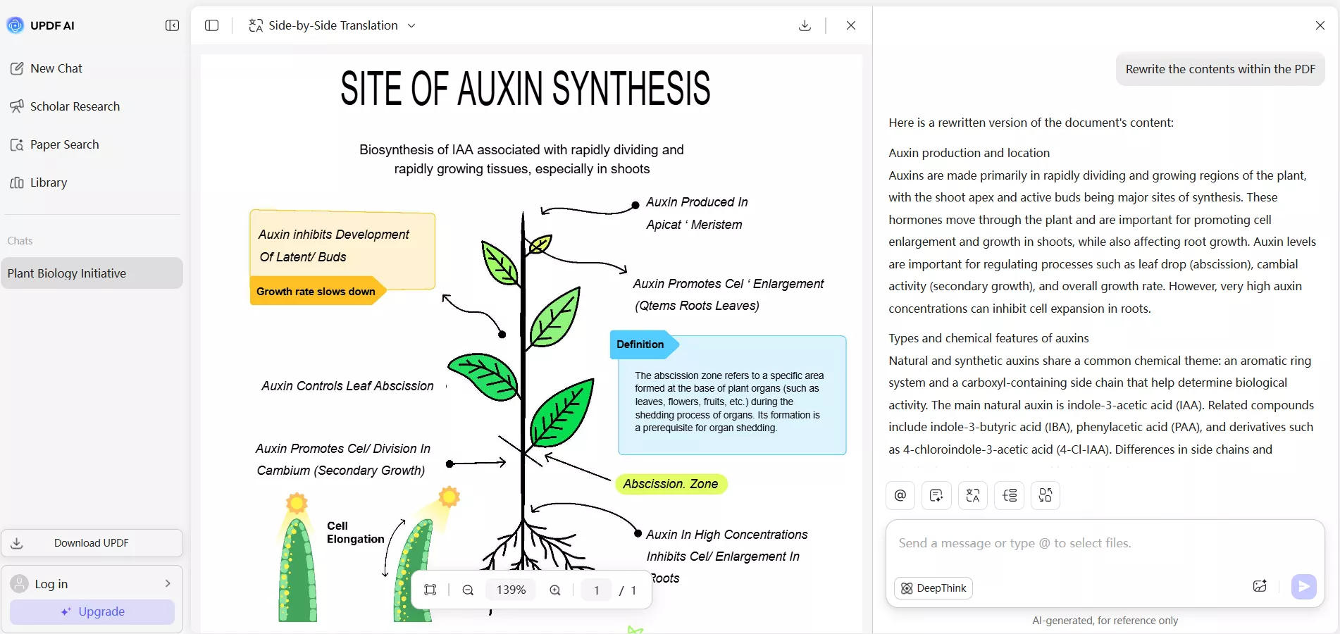Download the translated PDF
Image resolution: width=1340 pixels, height=634 pixels.
tap(805, 25)
